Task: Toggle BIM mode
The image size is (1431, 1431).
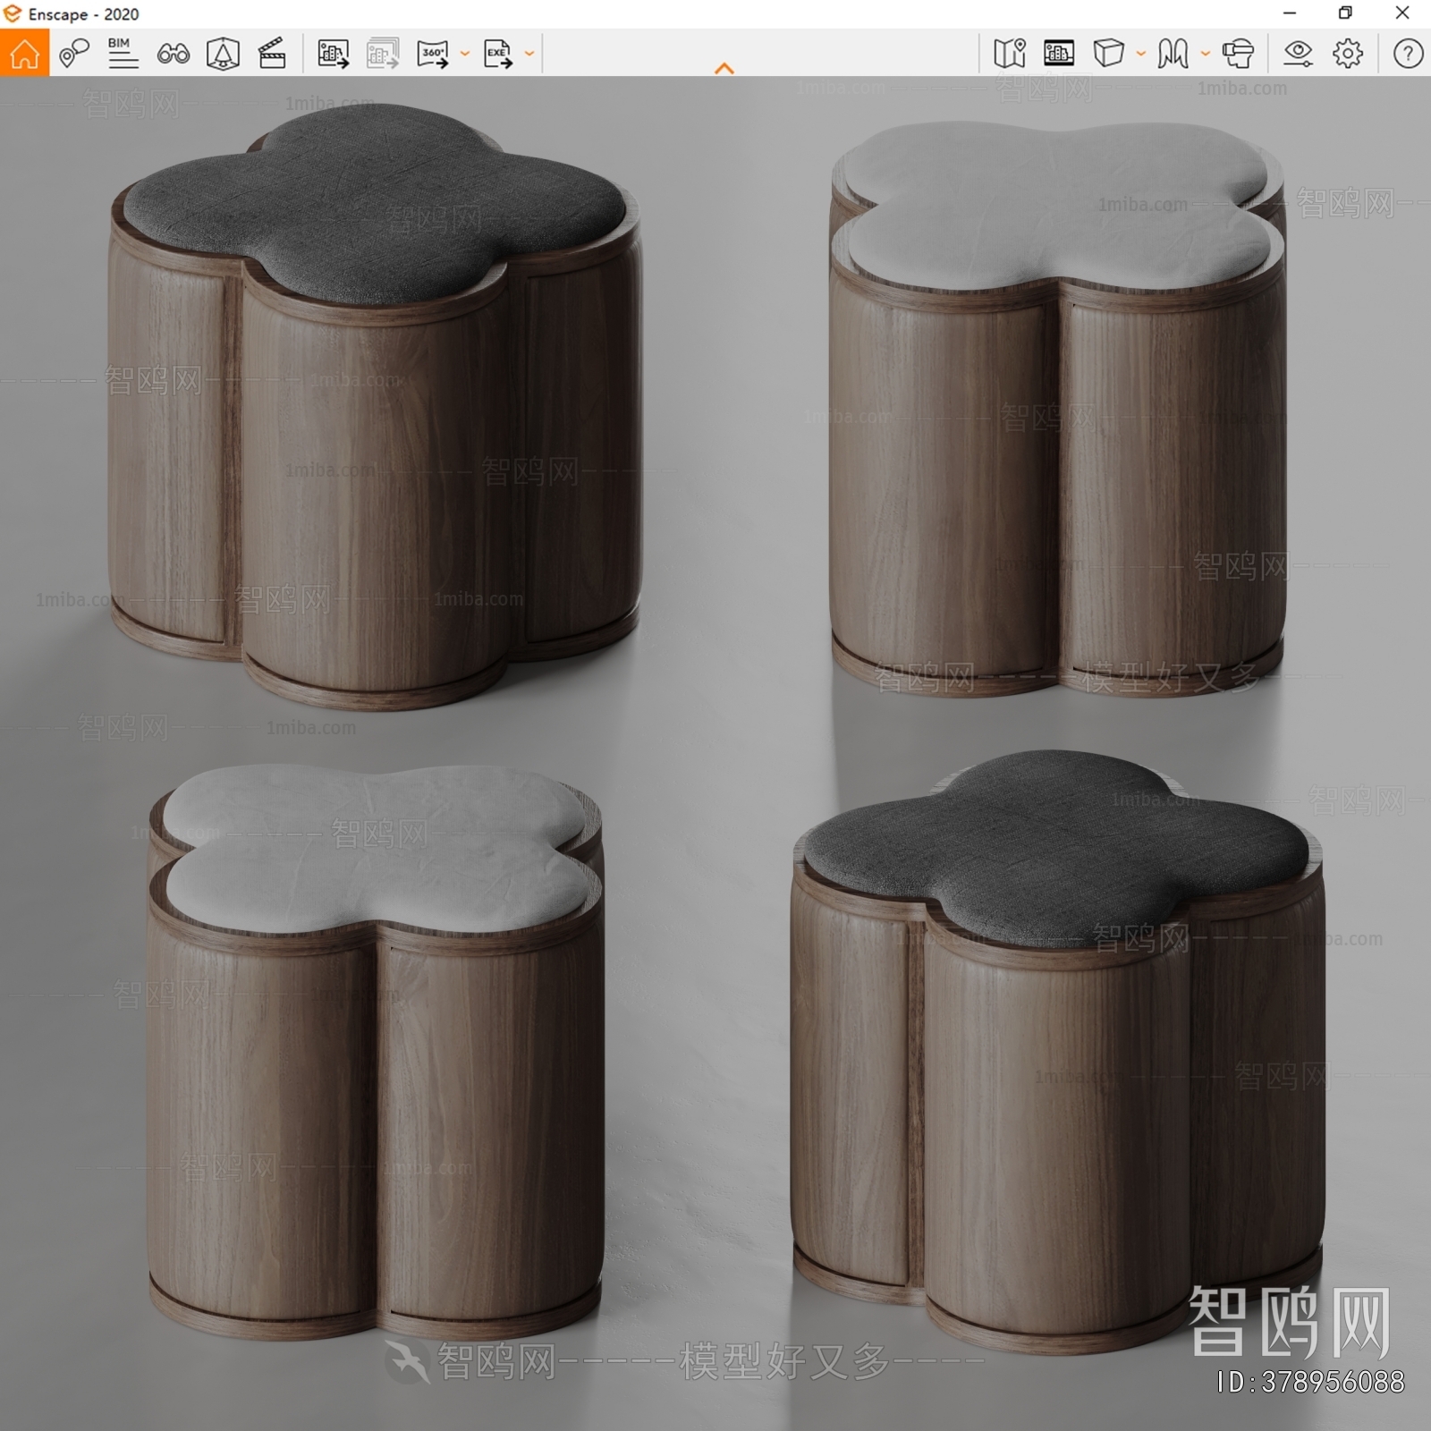Action: tap(123, 54)
